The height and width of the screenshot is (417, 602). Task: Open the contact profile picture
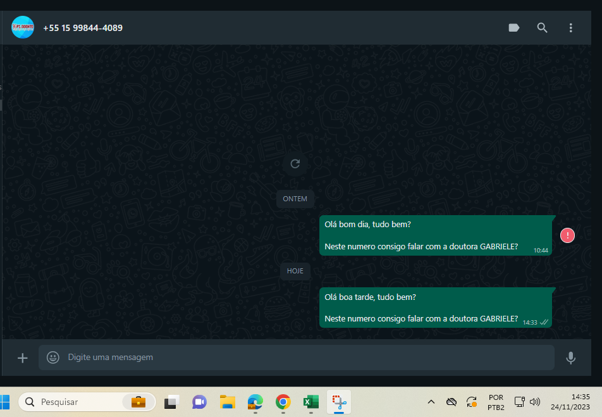(23, 27)
